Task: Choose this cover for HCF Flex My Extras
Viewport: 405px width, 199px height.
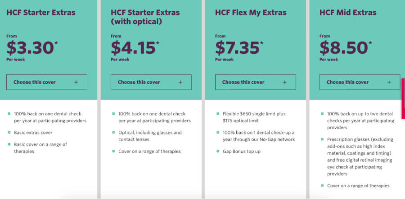Action: click(243, 82)
